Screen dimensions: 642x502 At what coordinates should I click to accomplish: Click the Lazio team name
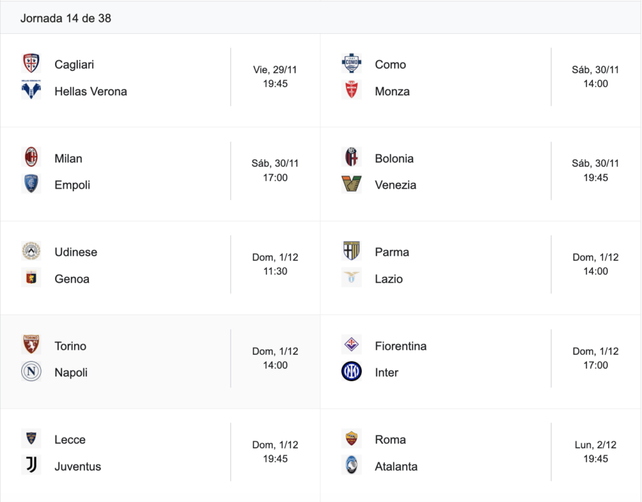click(389, 279)
